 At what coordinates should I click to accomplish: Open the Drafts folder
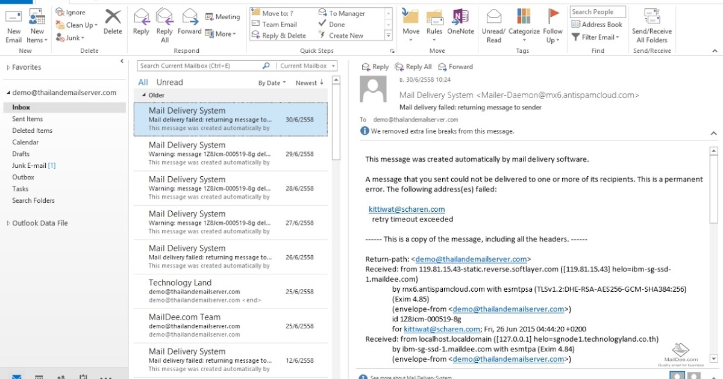click(21, 154)
